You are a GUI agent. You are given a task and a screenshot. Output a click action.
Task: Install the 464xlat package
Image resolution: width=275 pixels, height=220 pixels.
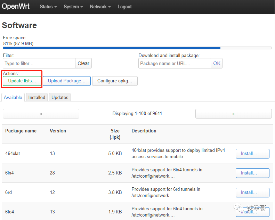click(x=252, y=154)
